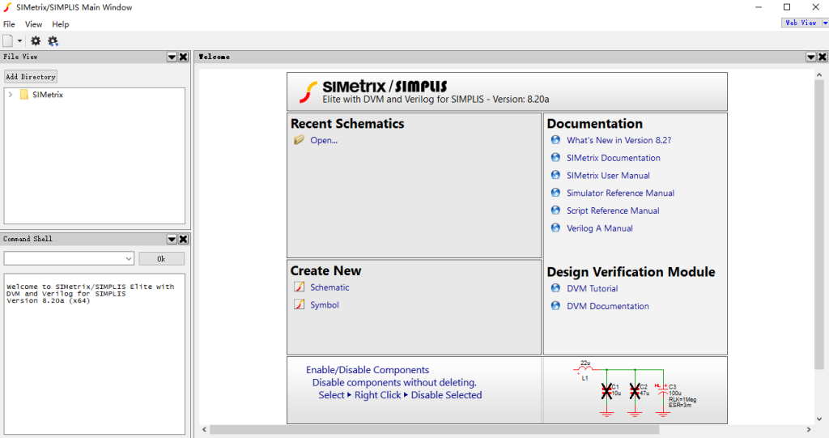
Task: Open DVM Tutorial link
Action: pyautogui.click(x=592, y=288)
